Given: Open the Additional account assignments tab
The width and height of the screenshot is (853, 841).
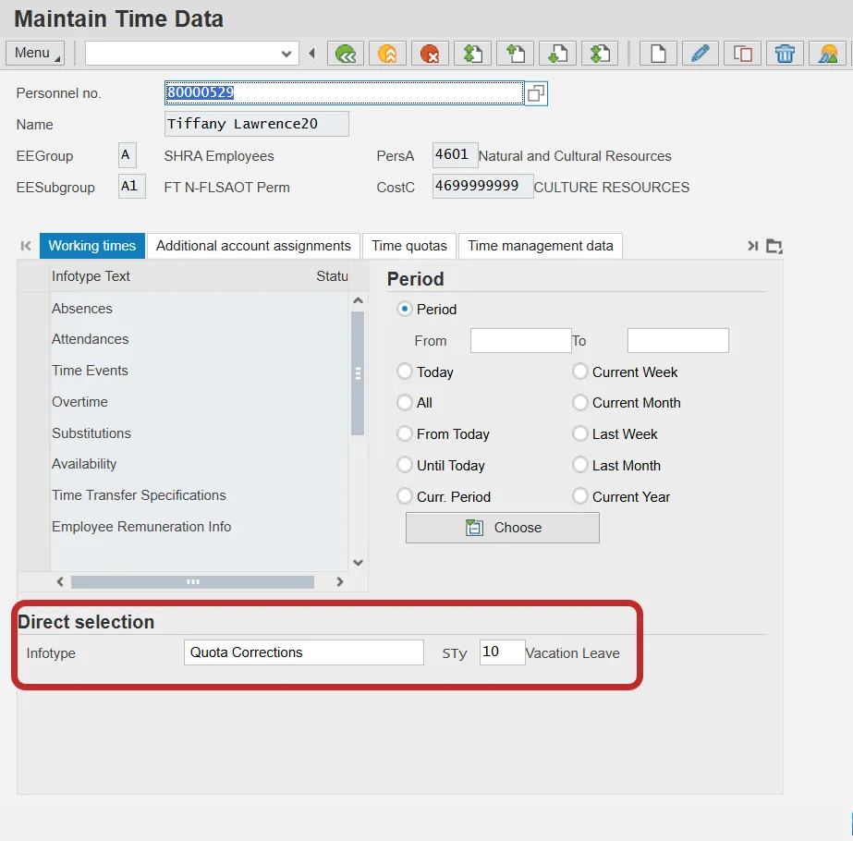Looking at the screenshot, I should click(253, 246).
